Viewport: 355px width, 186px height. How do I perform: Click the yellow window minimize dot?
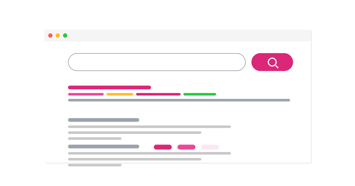(x=58, y=35)
